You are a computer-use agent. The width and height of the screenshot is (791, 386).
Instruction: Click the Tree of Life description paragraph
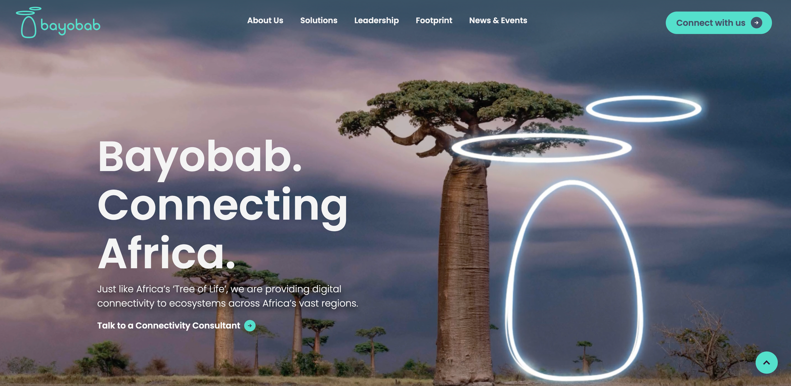[x=227, y=296]
